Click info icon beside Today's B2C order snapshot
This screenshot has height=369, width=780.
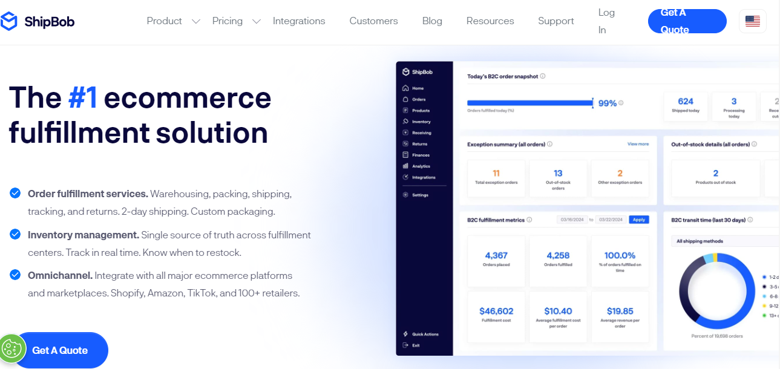[x=543, y=76]
